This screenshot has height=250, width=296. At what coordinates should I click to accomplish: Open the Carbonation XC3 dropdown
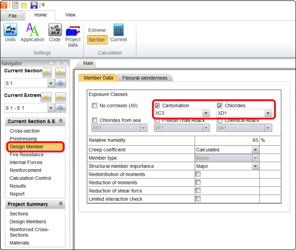click(206, 113)
